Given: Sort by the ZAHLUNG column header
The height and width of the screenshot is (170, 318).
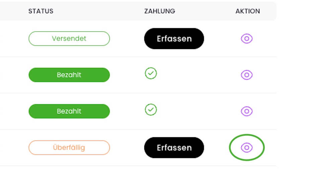Looking at the screenshot, I should coord(160,11).
